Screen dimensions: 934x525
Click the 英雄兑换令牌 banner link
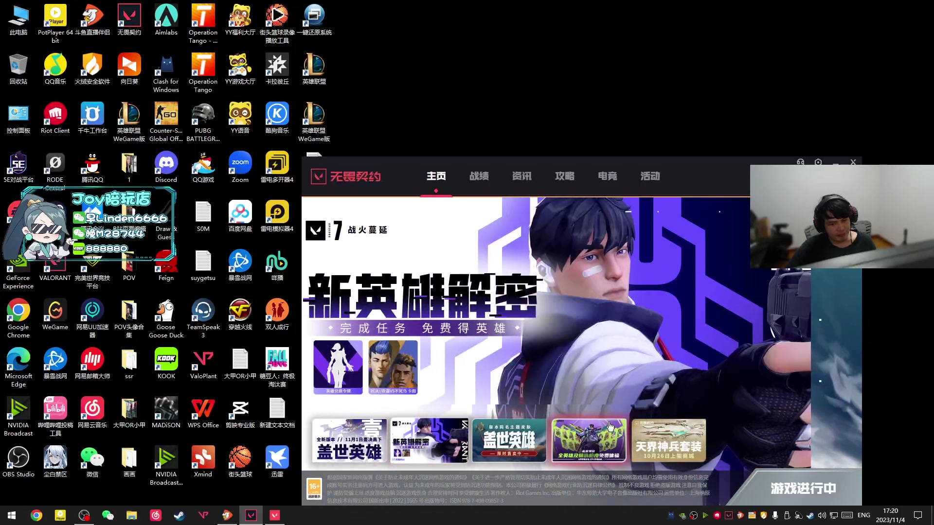click(338, 367)
